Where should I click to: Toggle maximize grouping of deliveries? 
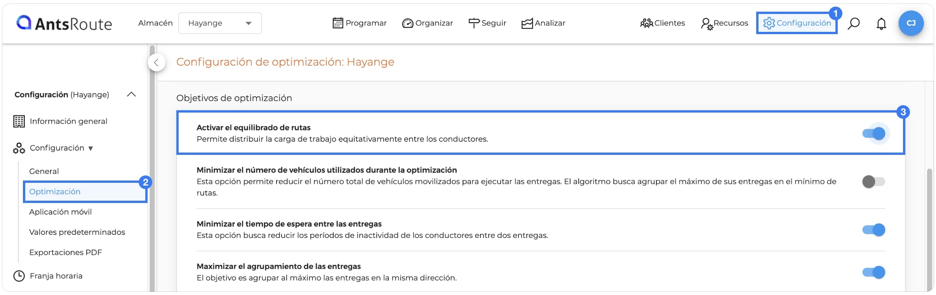click(874, 272)
